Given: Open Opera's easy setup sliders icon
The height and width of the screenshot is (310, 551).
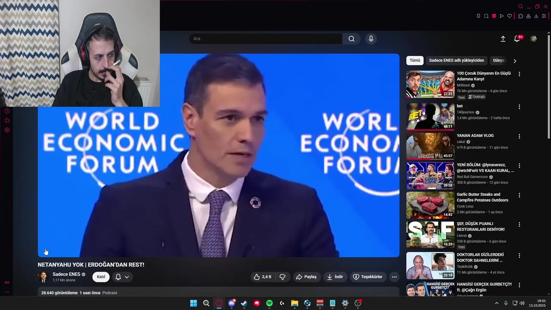Looking at the screenshot, I should [x=544, y=16].
